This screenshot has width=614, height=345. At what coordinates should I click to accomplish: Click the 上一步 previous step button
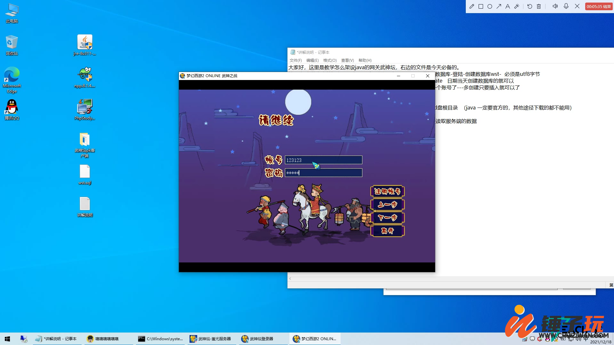(x=387, y=205)
